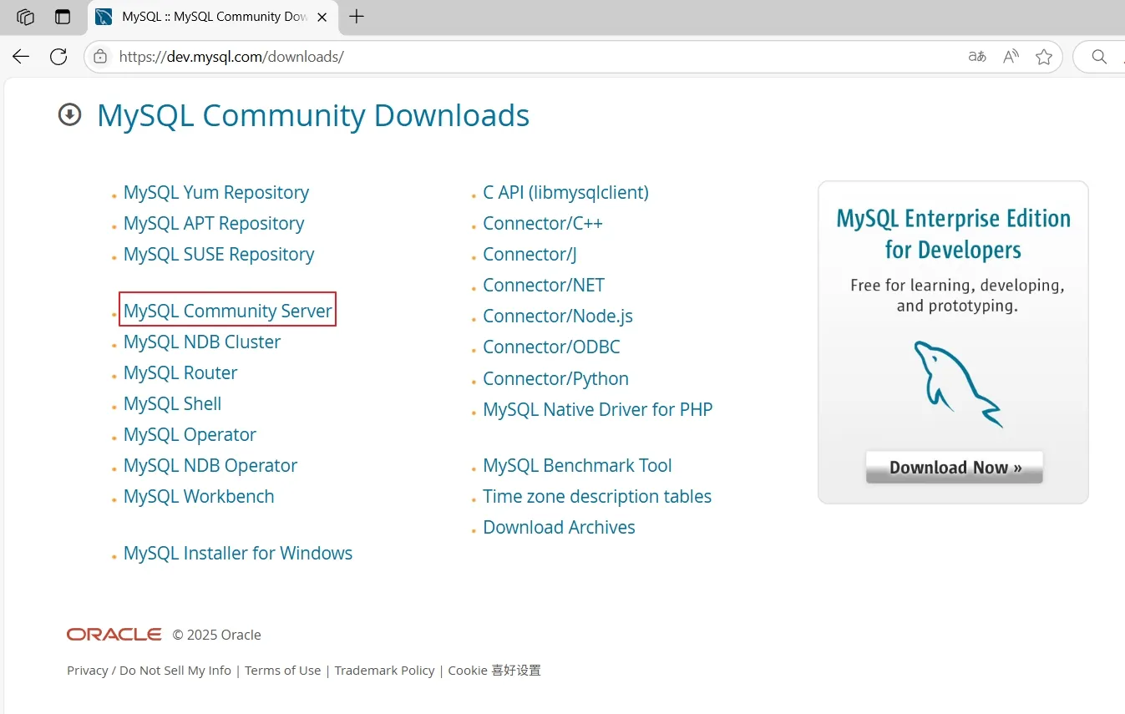Toggle the vertical tabs icon

point(63,17)
